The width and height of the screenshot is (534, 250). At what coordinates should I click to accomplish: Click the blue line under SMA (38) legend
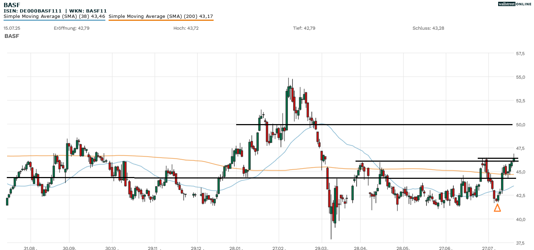54,20
